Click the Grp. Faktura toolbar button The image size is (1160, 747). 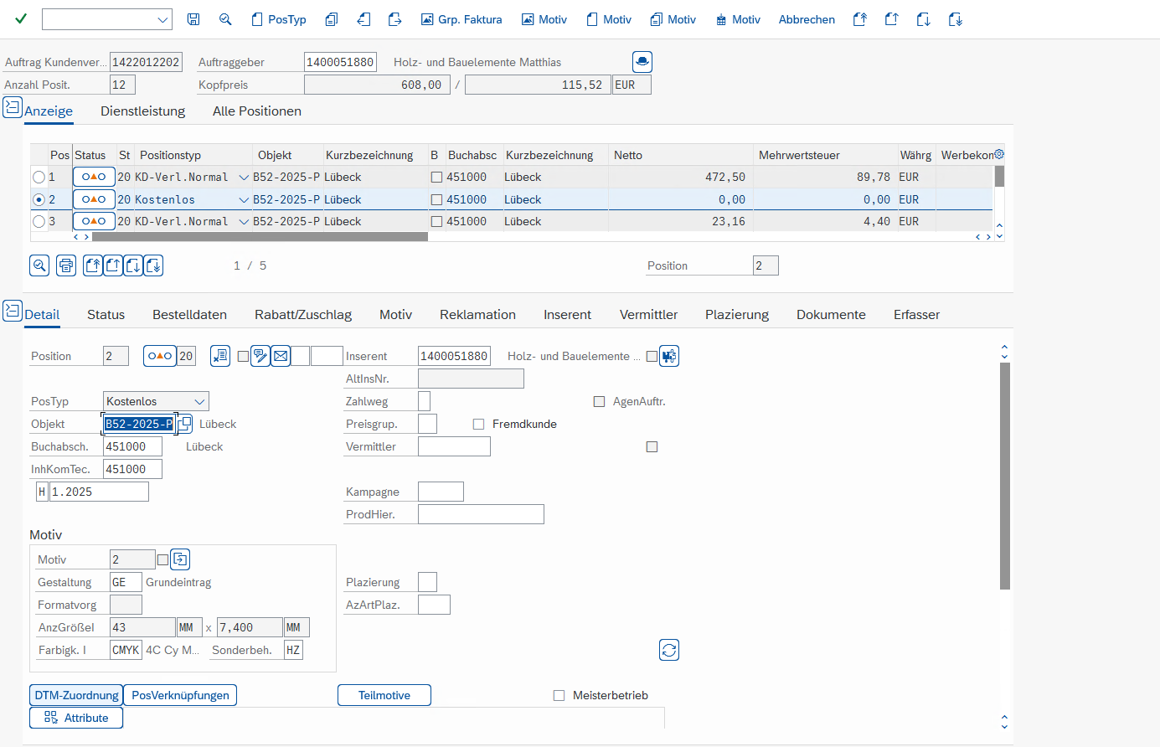pyautogui.click(x=461, y=19)
